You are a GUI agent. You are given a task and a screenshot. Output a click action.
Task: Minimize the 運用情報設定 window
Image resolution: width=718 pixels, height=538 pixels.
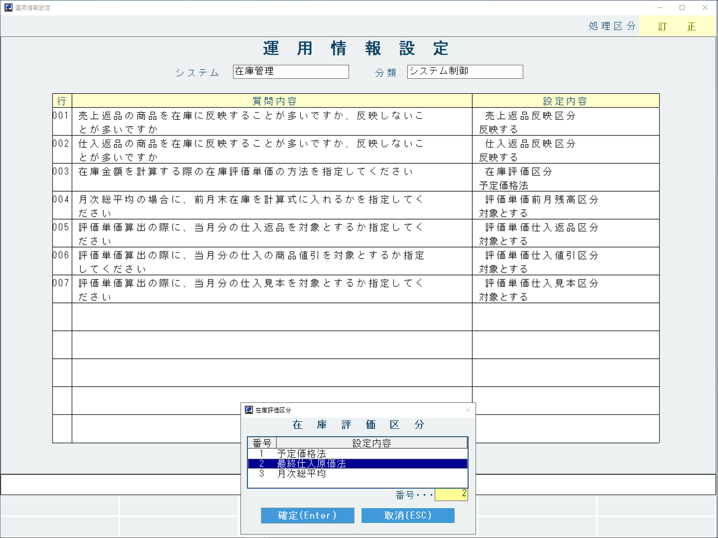tap(660, 7)
